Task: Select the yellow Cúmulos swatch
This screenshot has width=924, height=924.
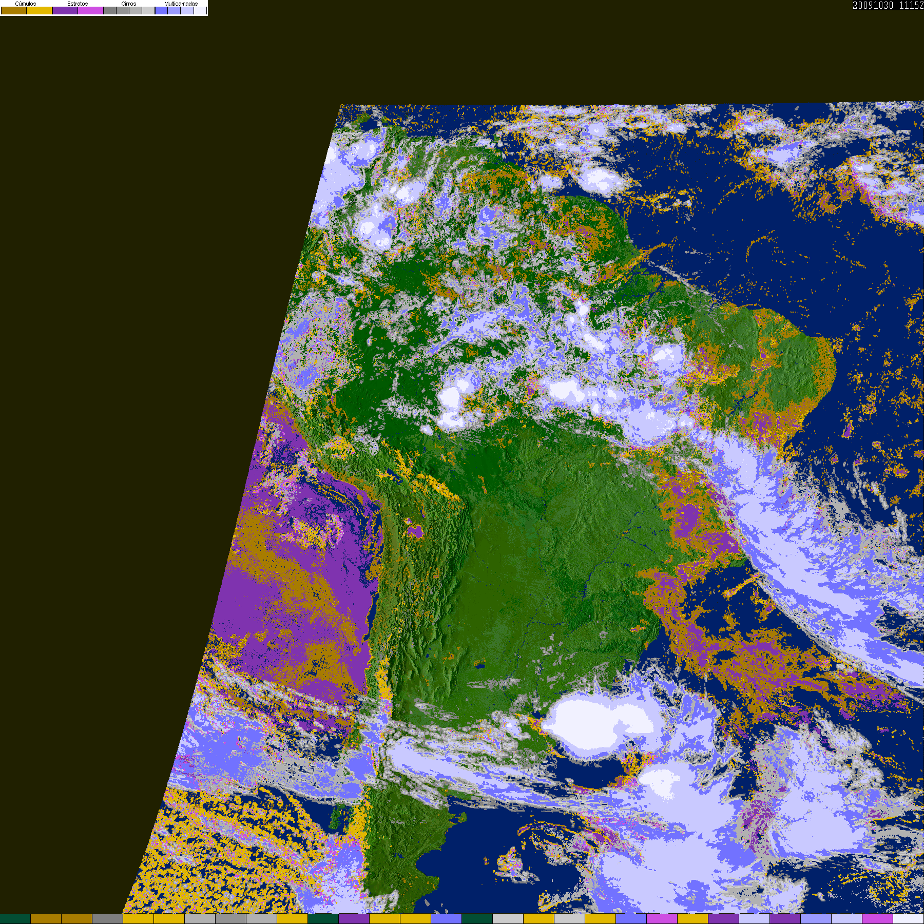Action: (39, 10)
